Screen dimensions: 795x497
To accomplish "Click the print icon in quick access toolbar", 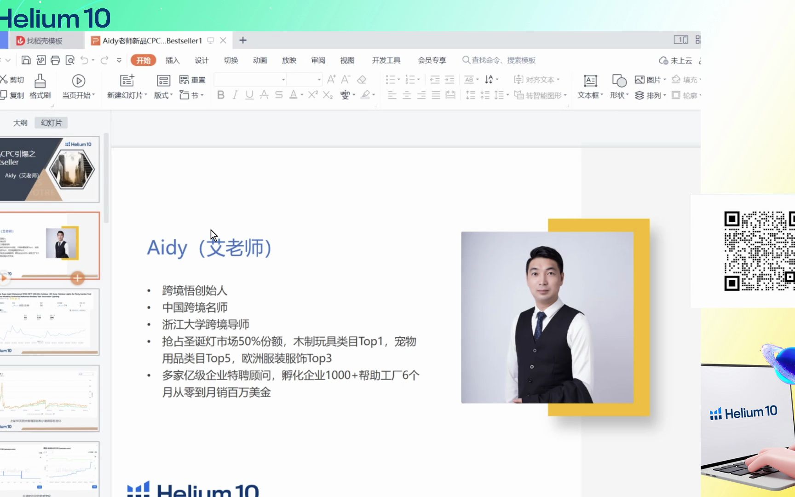I will point(56,60).
